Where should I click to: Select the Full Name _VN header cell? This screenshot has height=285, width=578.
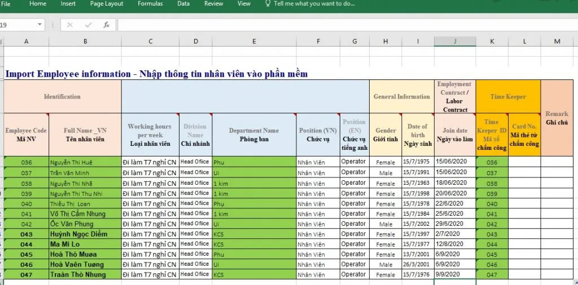(85, 135)
